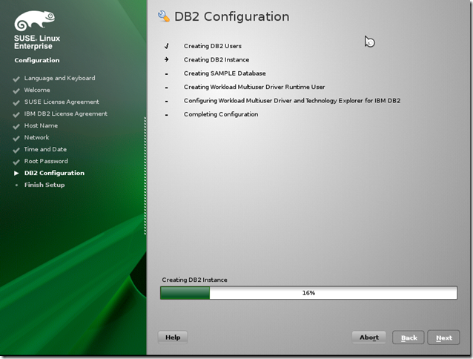Click dash beside Creating SAMPLE Database
This screenshot has height=359, width=473.
pos(167,74)
